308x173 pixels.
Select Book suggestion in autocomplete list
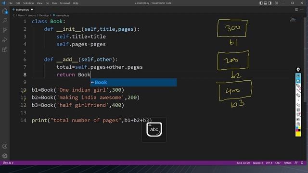(x=133, y=82)
